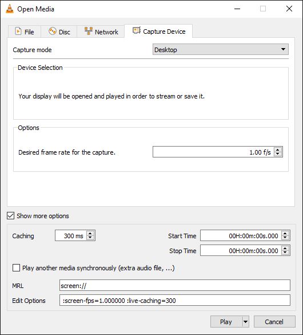Viewport: 303px width, 335px height.
Task: Open the Play button dropdown arrow
Action: [245, 321]
